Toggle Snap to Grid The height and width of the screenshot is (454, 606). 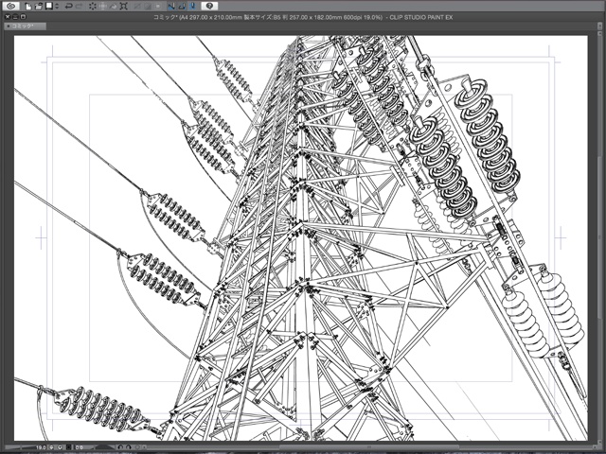(x=193, y=6)
